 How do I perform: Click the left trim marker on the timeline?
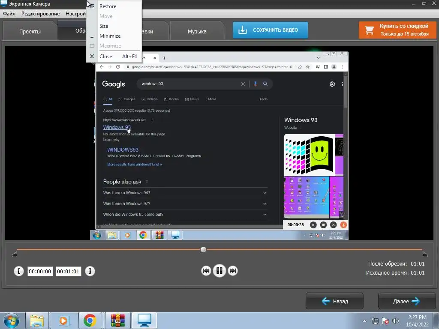15,254
